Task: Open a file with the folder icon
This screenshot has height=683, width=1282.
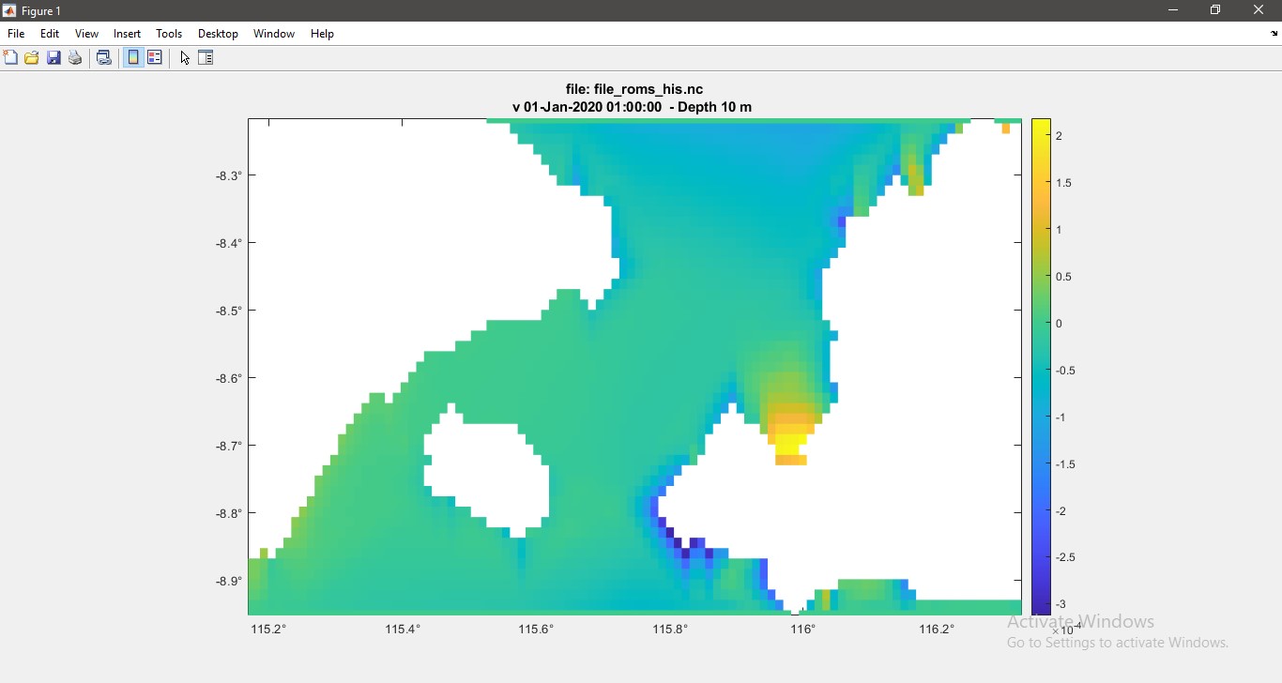Action: click(32, 58)
